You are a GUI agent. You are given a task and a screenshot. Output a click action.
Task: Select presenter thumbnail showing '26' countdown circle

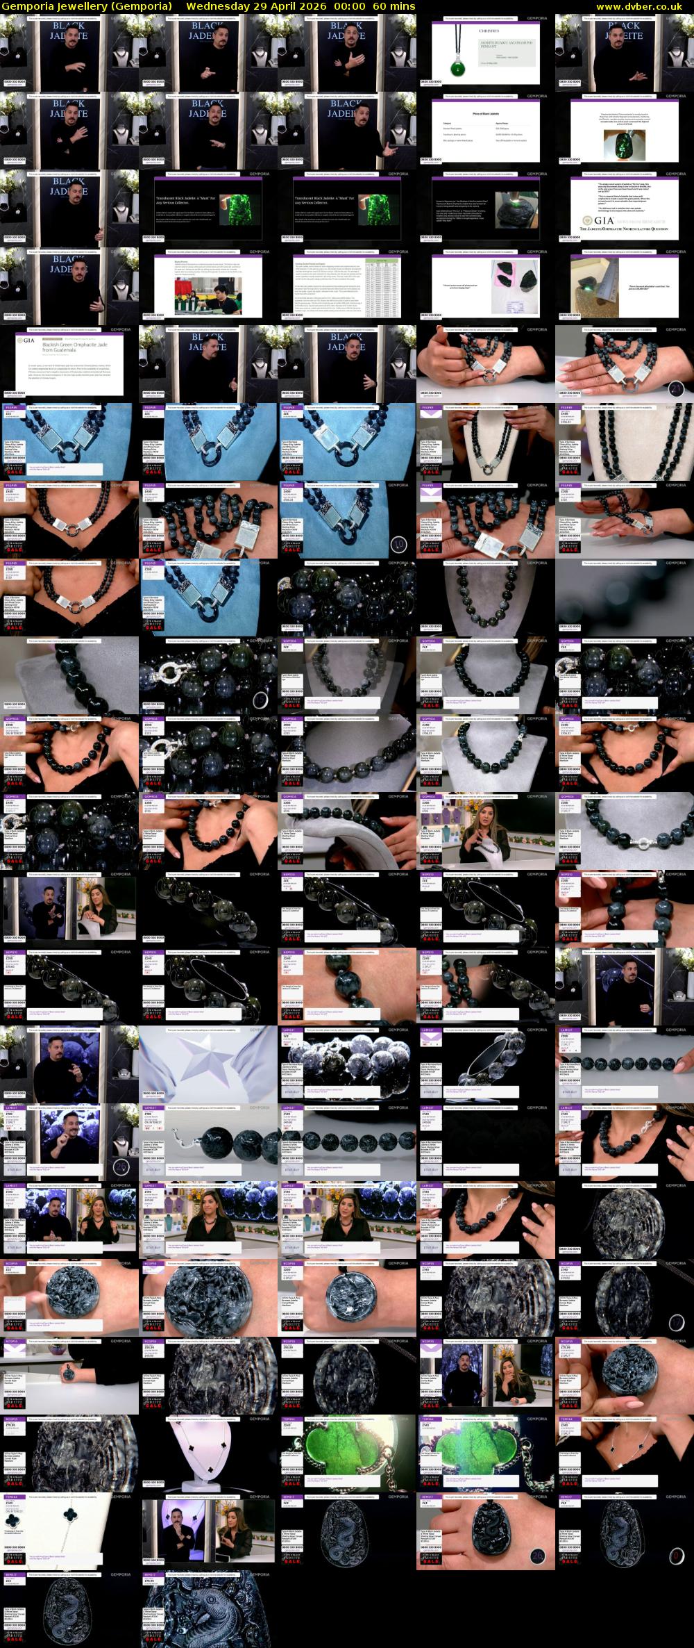tap(69, 1142)
